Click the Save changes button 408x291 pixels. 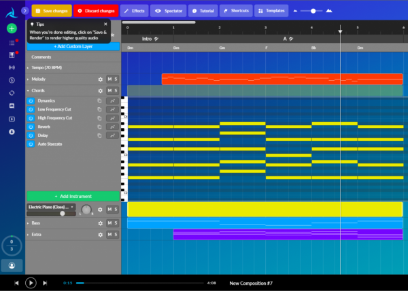[52, 11]
